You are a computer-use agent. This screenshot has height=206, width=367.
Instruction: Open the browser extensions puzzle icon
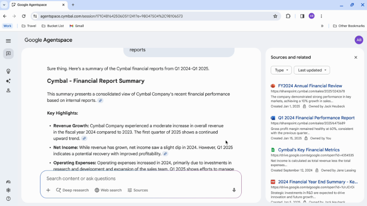288,16
